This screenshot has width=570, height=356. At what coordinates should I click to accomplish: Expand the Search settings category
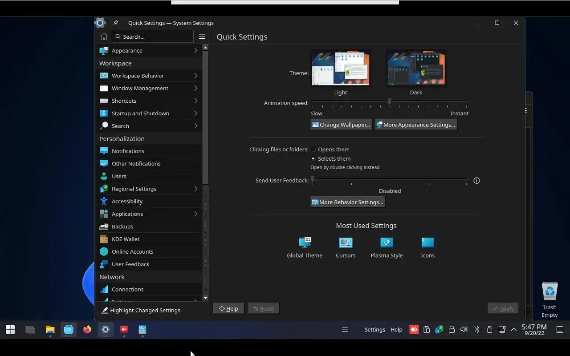click(x=148, y=126)
